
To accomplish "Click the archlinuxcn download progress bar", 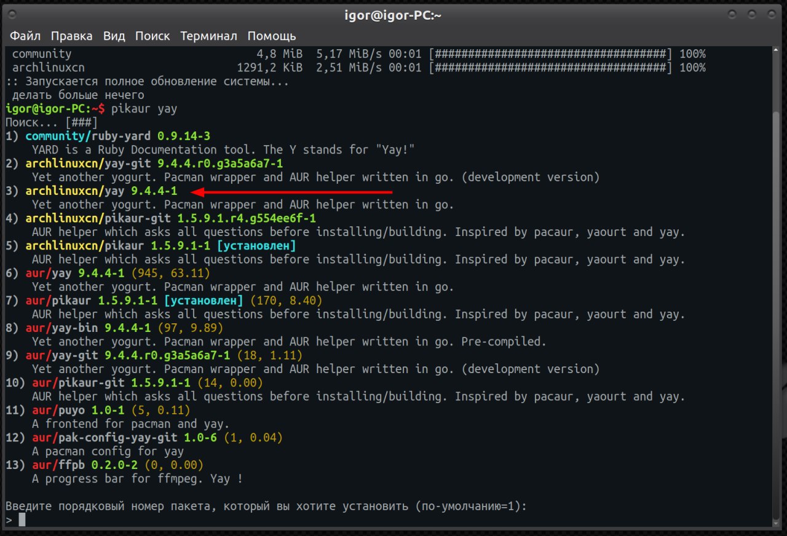I will (x=551, y=68).
